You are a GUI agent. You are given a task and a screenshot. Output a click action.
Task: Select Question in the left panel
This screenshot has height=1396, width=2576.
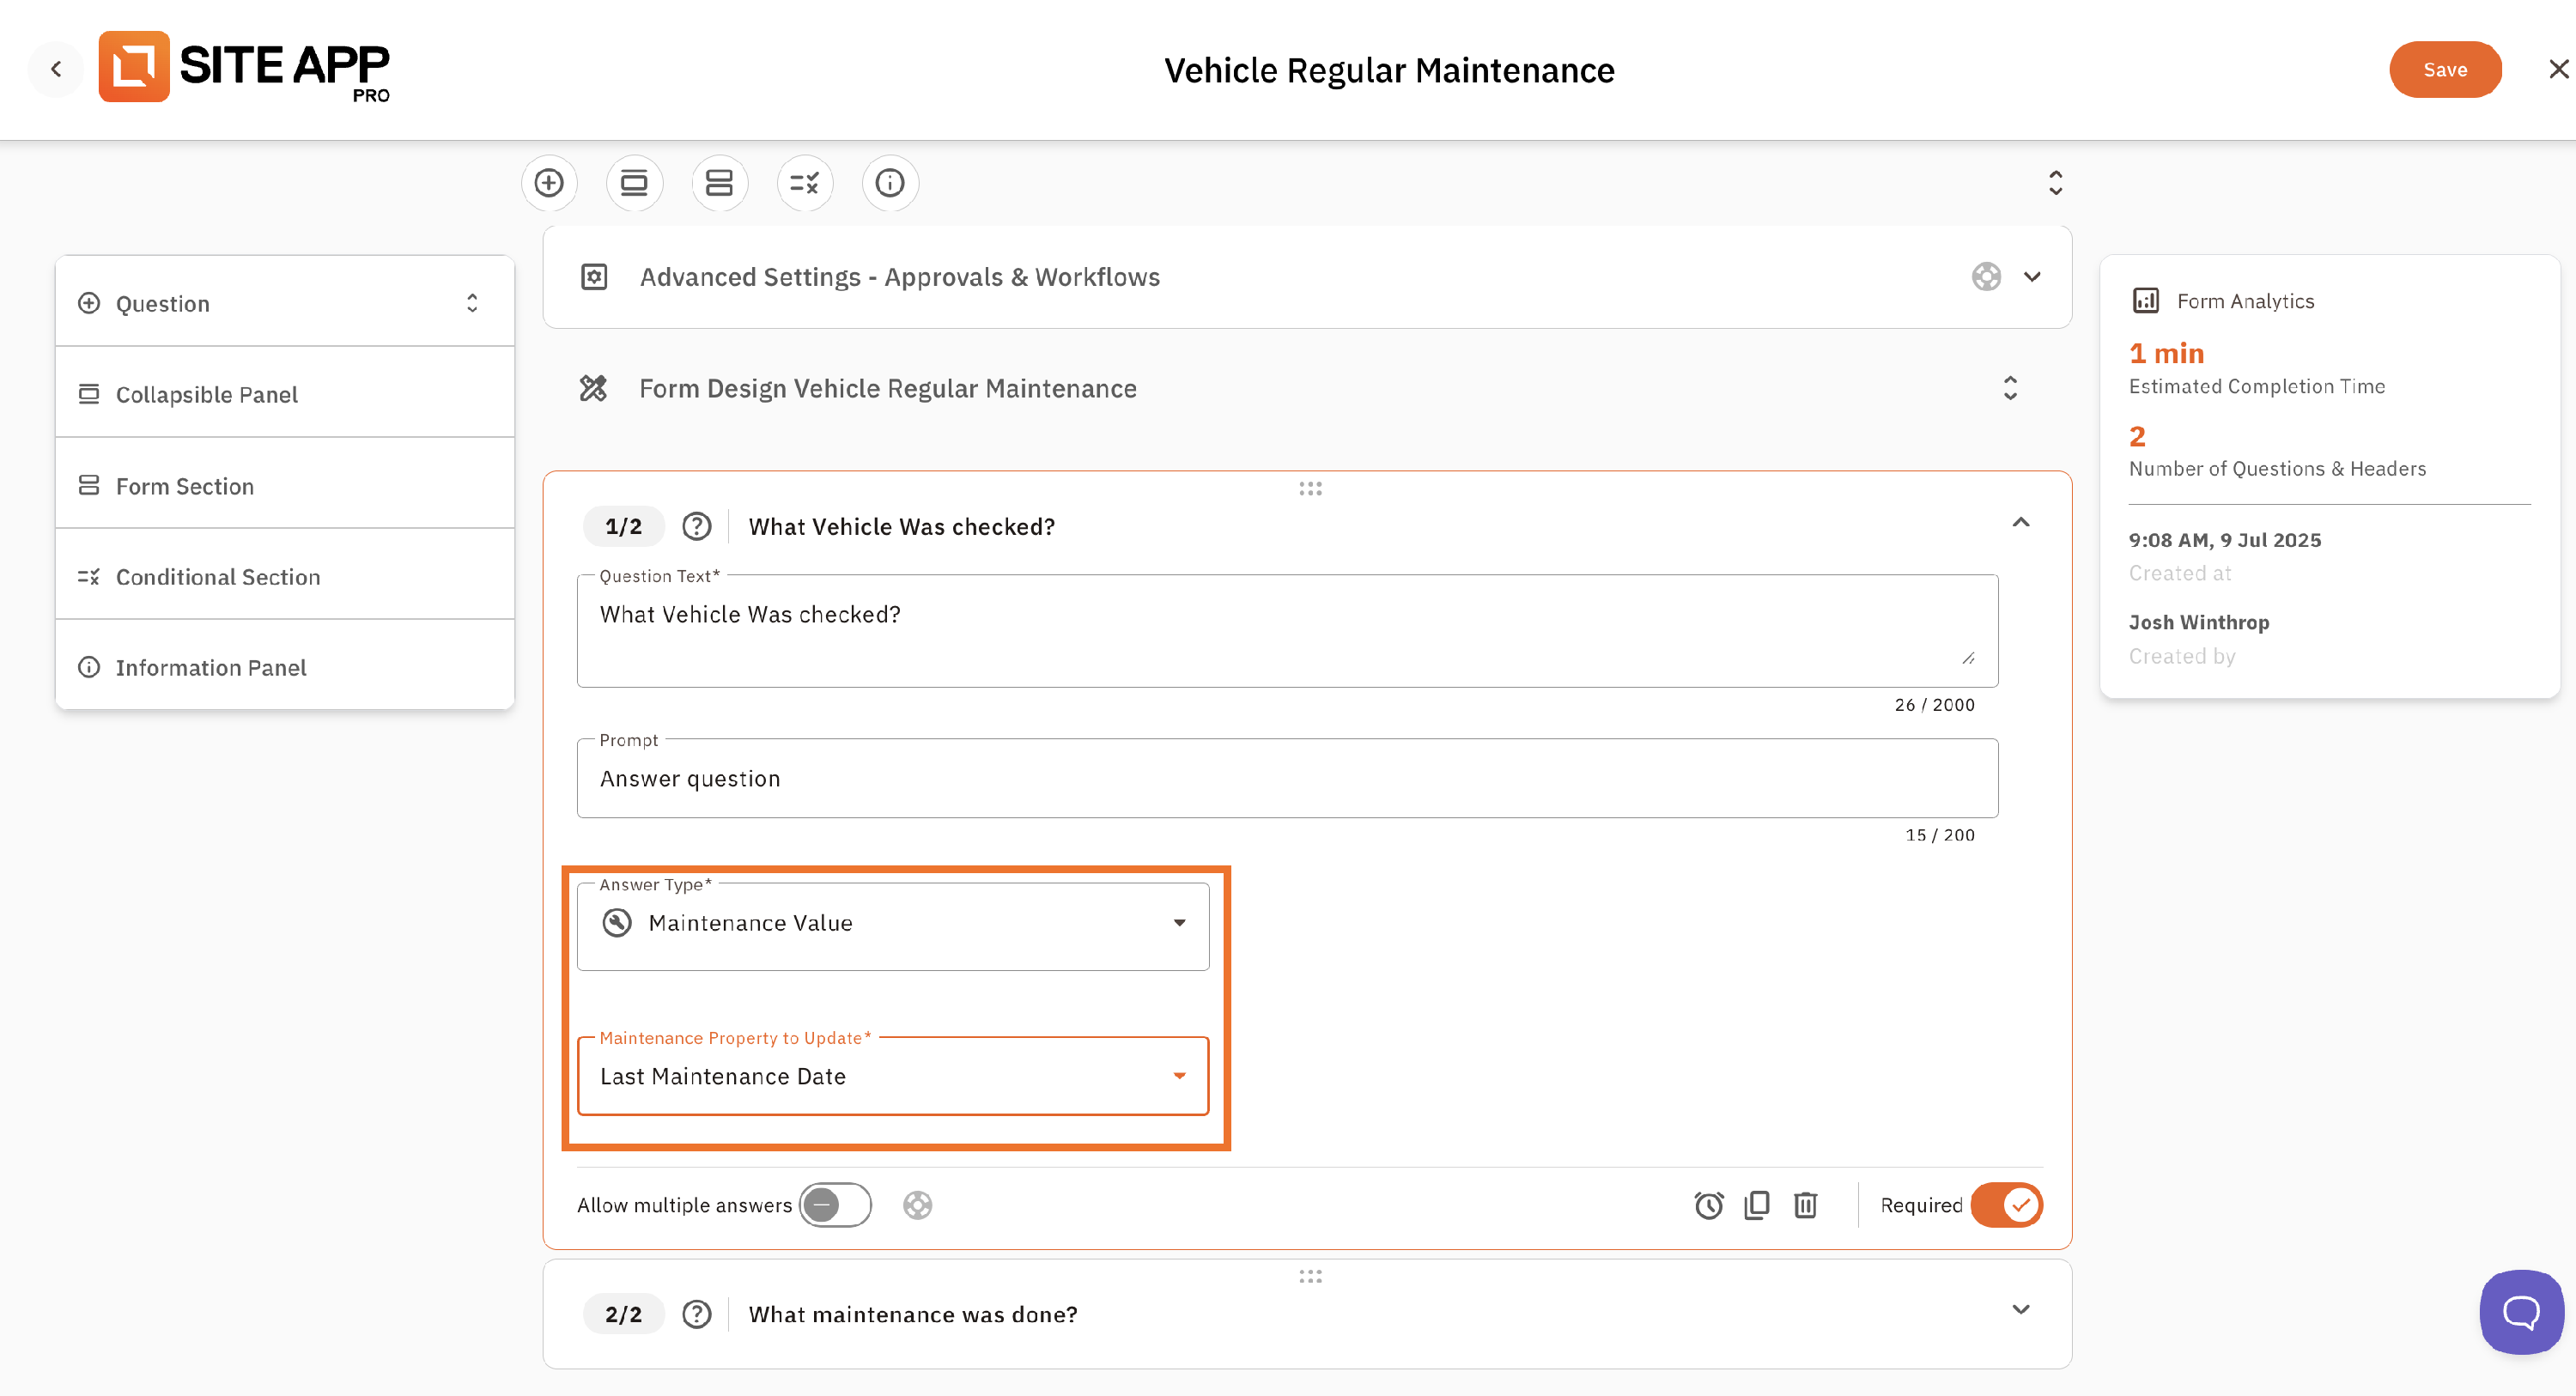click(x=285, y=303)
